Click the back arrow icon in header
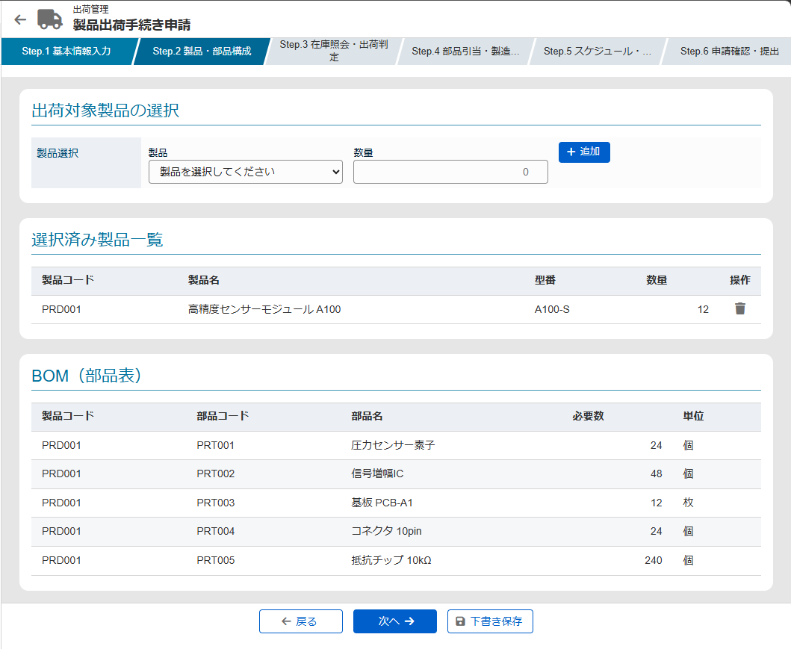The width and height of the screenshot is (791, 649). [20, 19]
